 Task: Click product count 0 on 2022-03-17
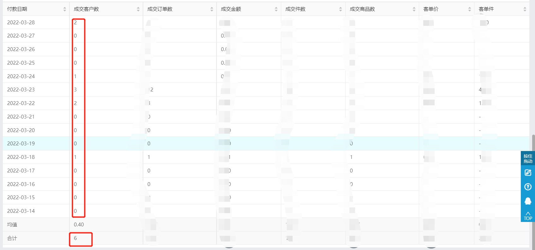(351, 171)
